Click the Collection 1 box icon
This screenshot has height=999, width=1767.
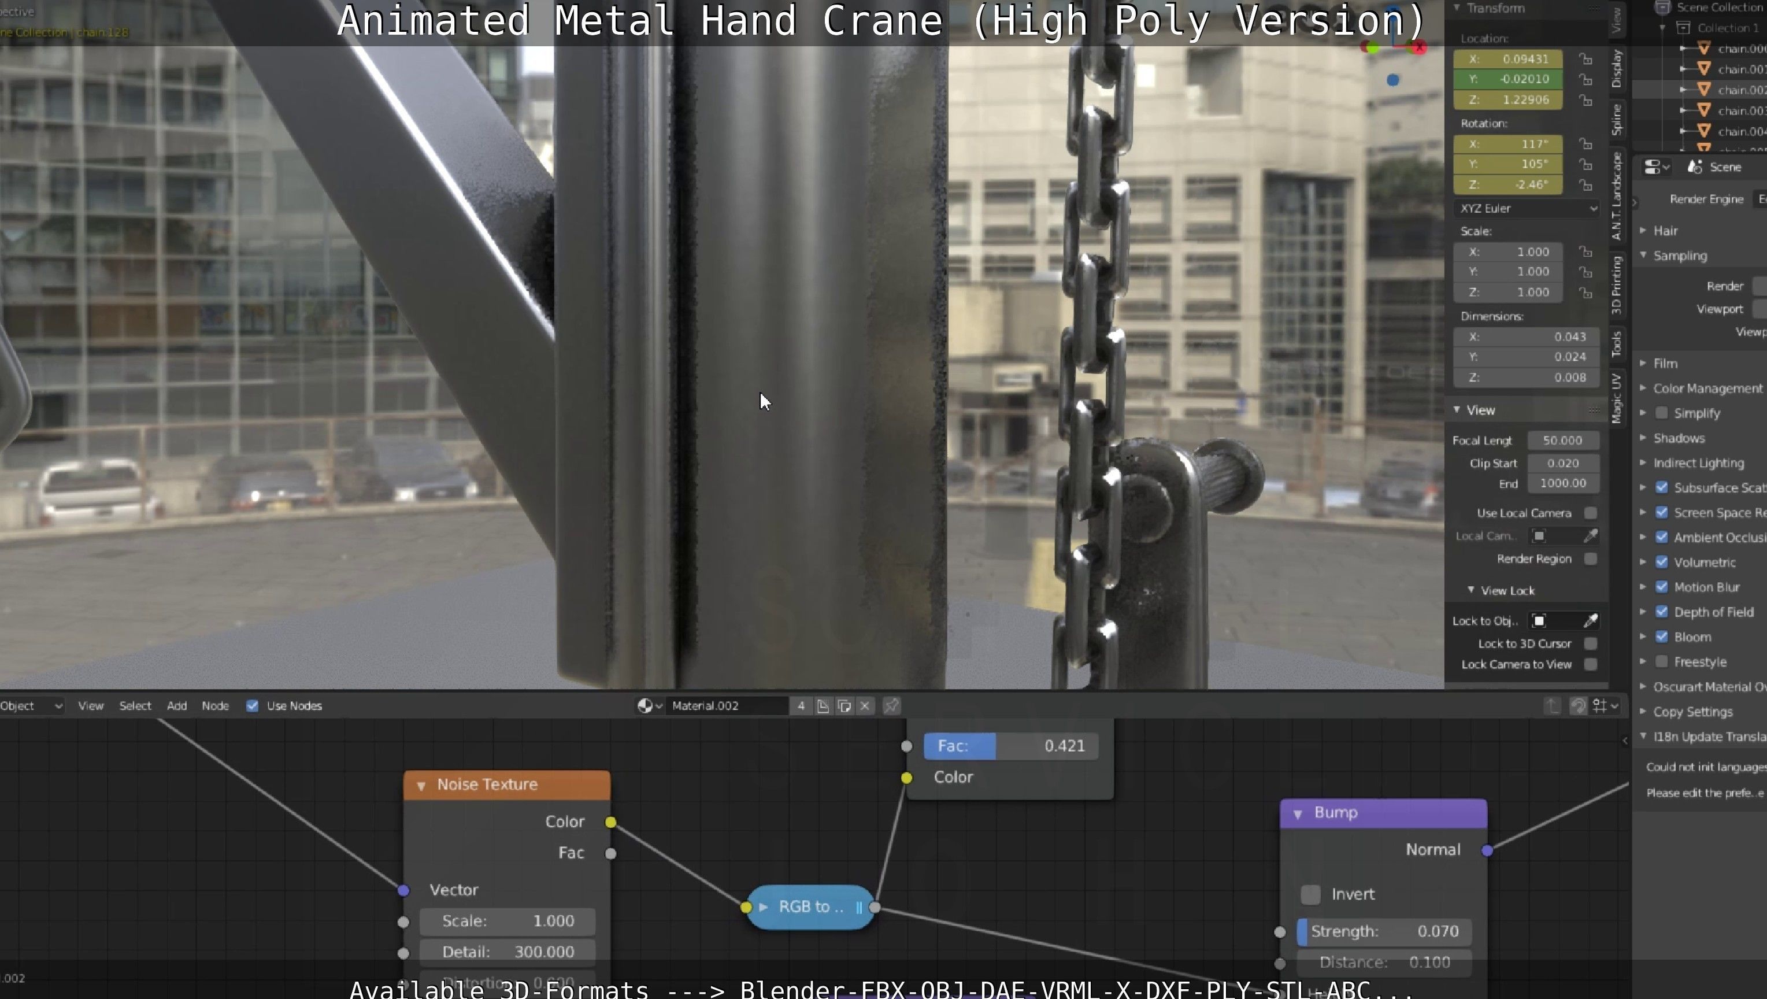point(1683,27)
